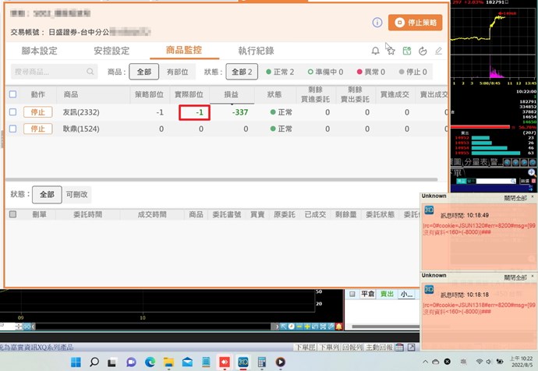Image resolution: width=538 pixels, height=371 pixels.
Task: Click the refresh circular arrow icon
Action: click(x=423, y=51)
